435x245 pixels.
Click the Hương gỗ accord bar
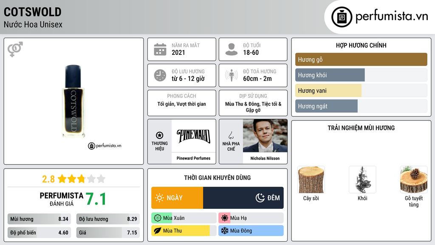(361, 60)
